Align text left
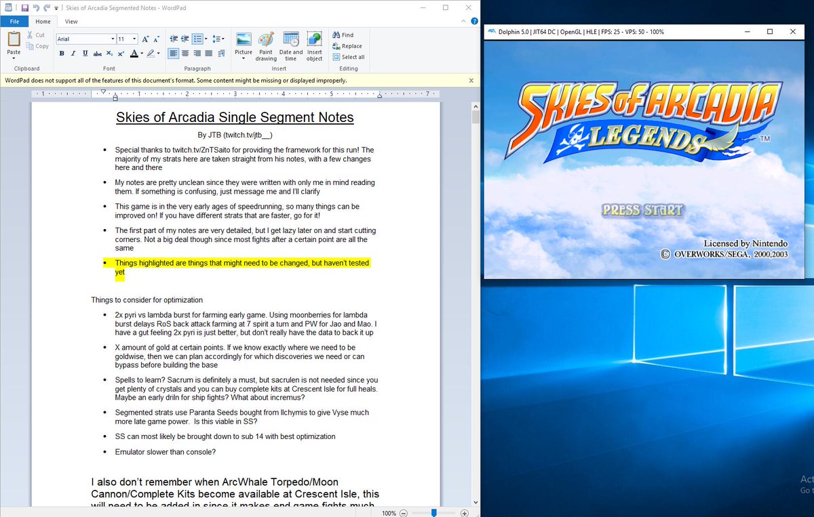The width and height of the screenshot is (814, 517). click(174, 54)
